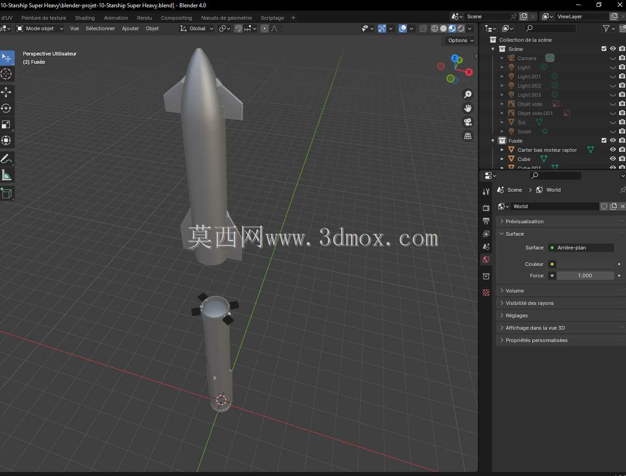Open the Collection properties tab
Viewport: 626px width, 476px height.
(486, 276)
